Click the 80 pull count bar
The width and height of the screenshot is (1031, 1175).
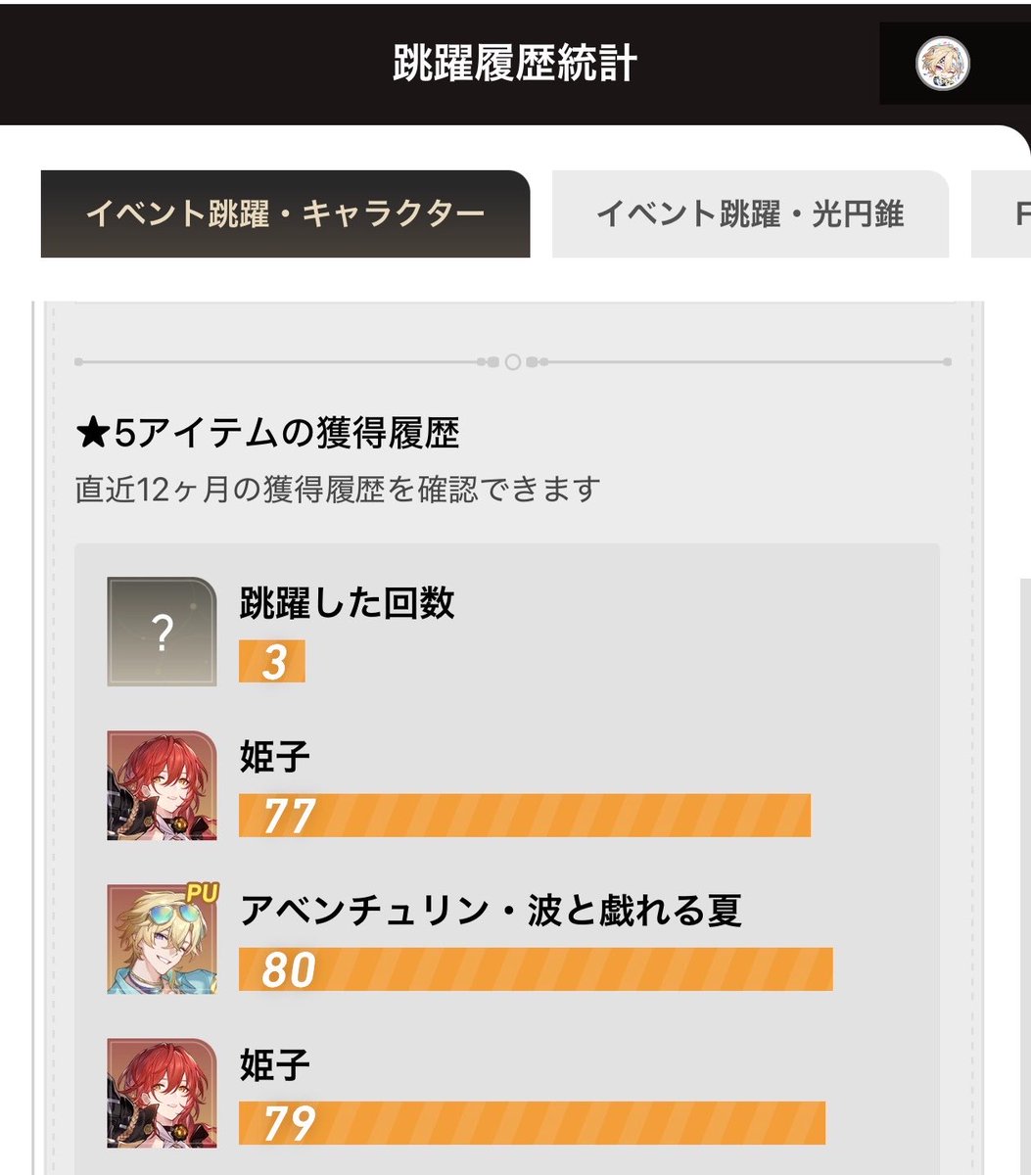point(536,969)
